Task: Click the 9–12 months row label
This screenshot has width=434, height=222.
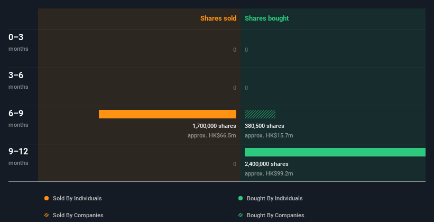Action: [x=19, y=156]
